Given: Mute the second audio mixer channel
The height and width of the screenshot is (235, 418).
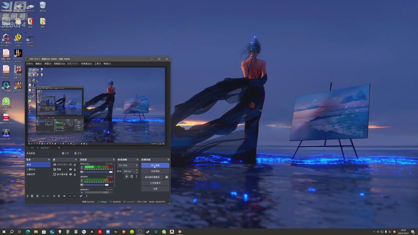Looking at the screenshot, I should coord(82,185).
